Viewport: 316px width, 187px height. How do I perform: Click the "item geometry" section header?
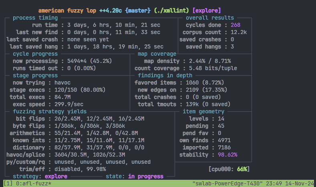pos(203,111)
